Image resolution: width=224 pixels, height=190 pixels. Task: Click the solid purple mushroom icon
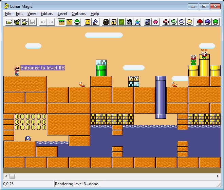pyautogui.click(x=208, y=22)
